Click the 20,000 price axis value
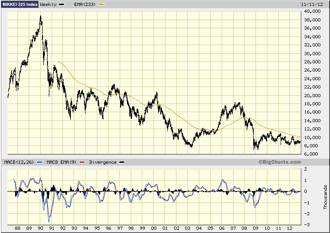The width and height of the screenshot is (330, 233). tap(313, 95)
